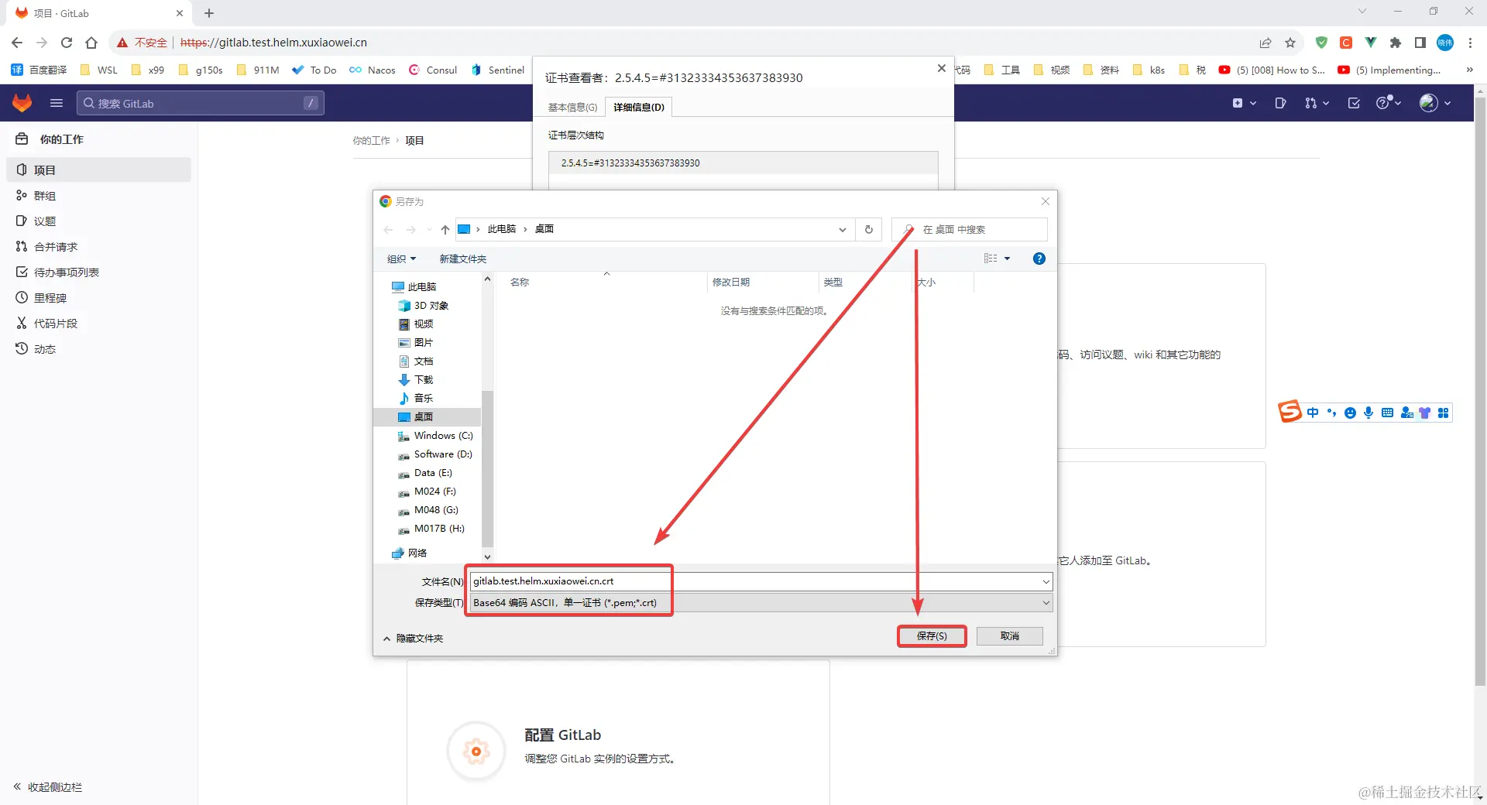Viewport: 1487px width, 805px height.
Task: Open the Sogou skin shirt icon
Action: [1424, 413]
